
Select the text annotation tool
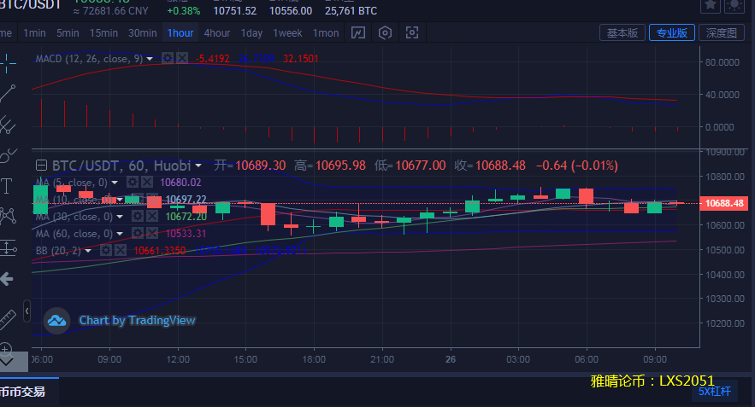[8, 185]
